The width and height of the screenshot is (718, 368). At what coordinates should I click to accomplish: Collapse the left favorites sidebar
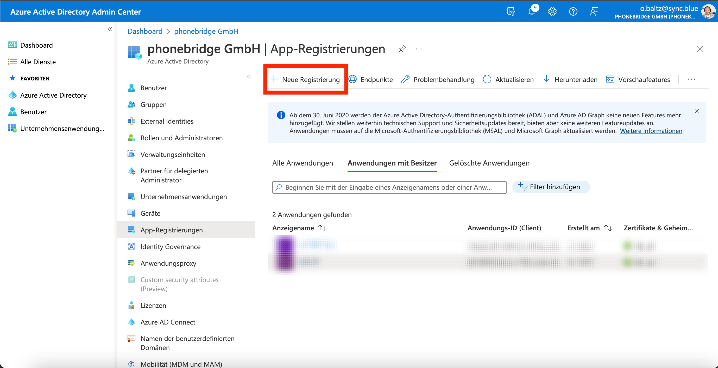coord(110,29)
